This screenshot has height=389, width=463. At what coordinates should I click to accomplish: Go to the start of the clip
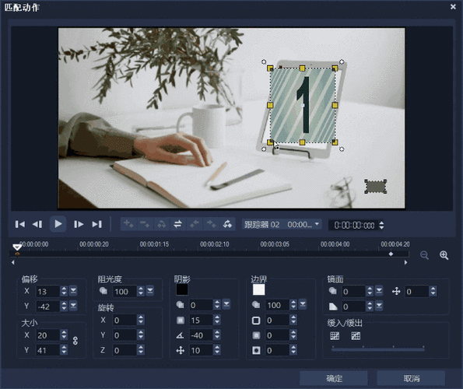19,224
